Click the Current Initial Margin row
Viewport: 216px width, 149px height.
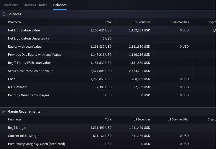[24, 136]
